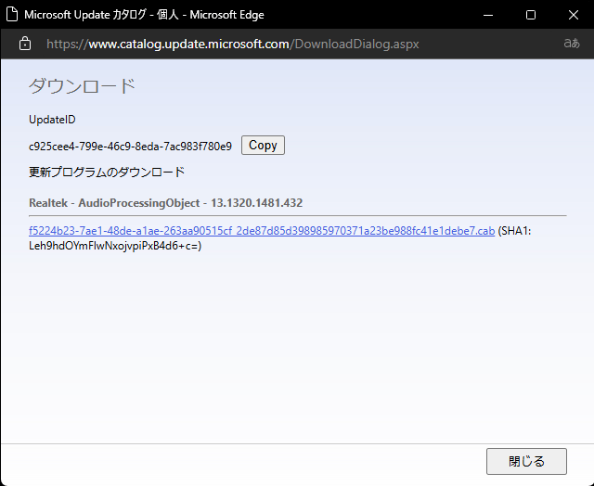Minimize the Edge window

(488, 15)
